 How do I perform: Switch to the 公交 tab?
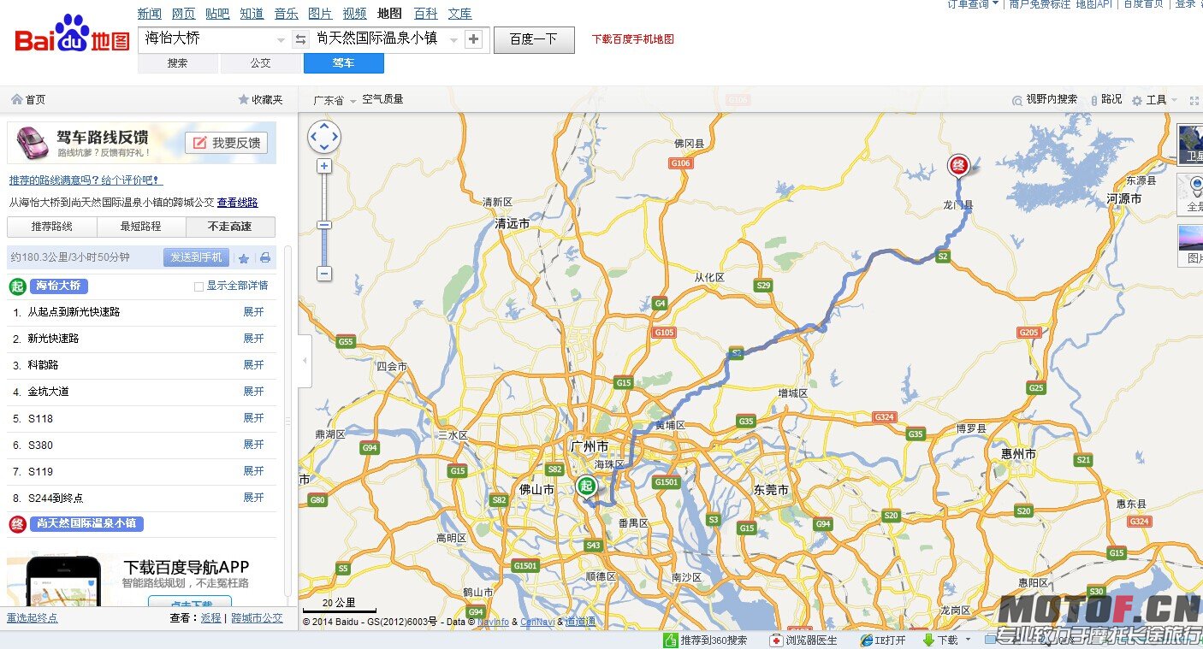261,63
